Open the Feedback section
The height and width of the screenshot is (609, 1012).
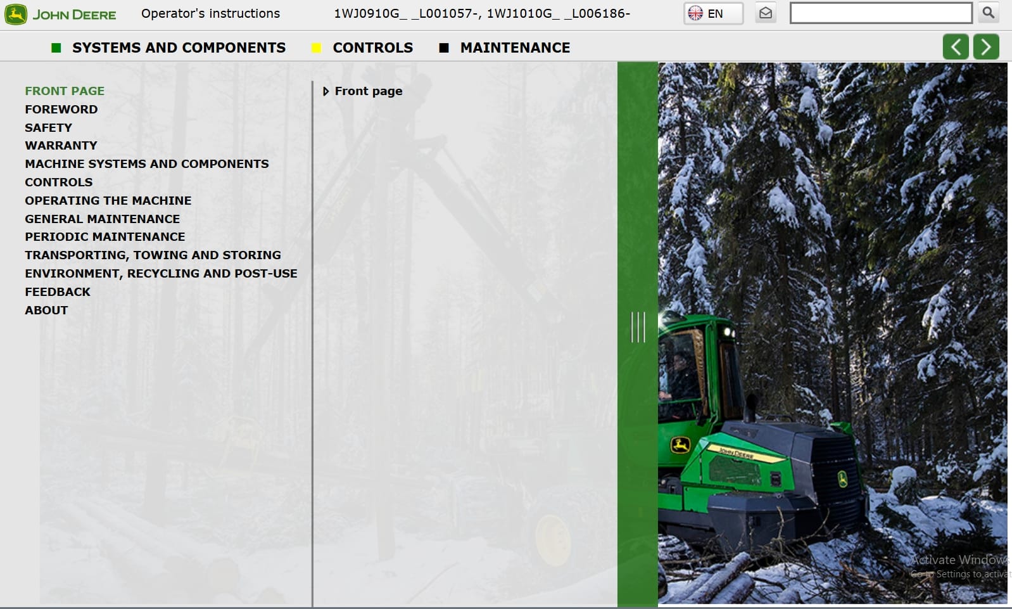click(x=58, y=292)
